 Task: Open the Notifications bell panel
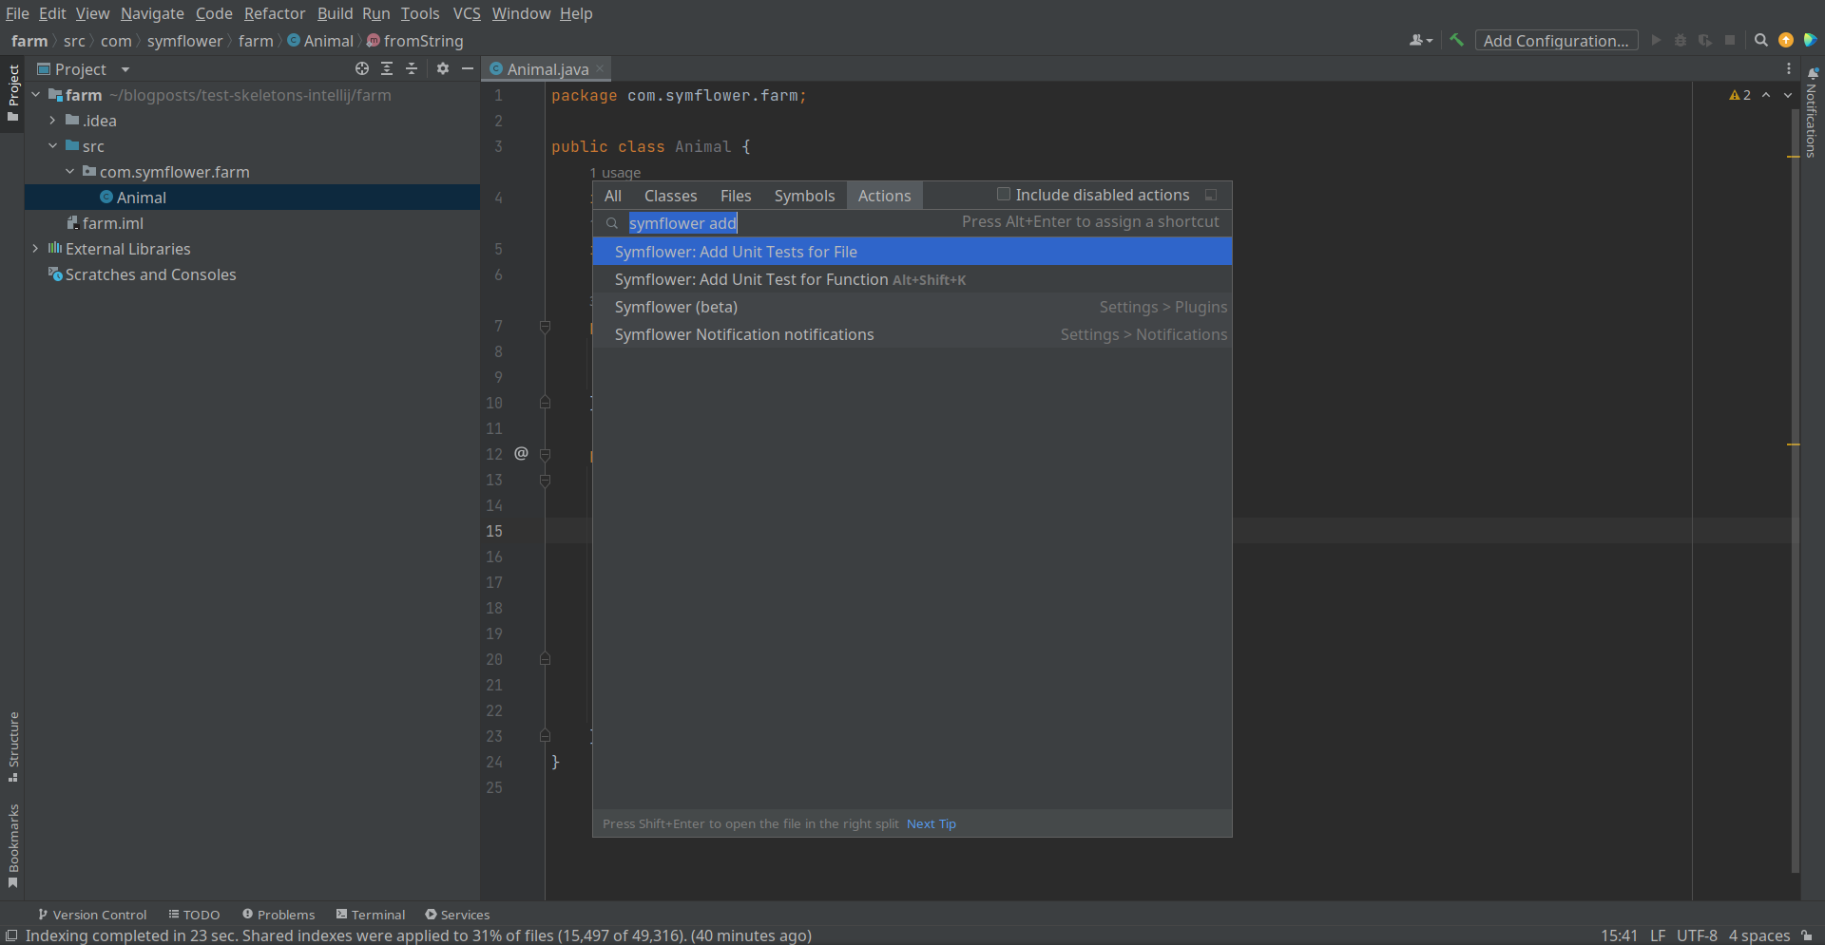click(x=1812, y=112)
